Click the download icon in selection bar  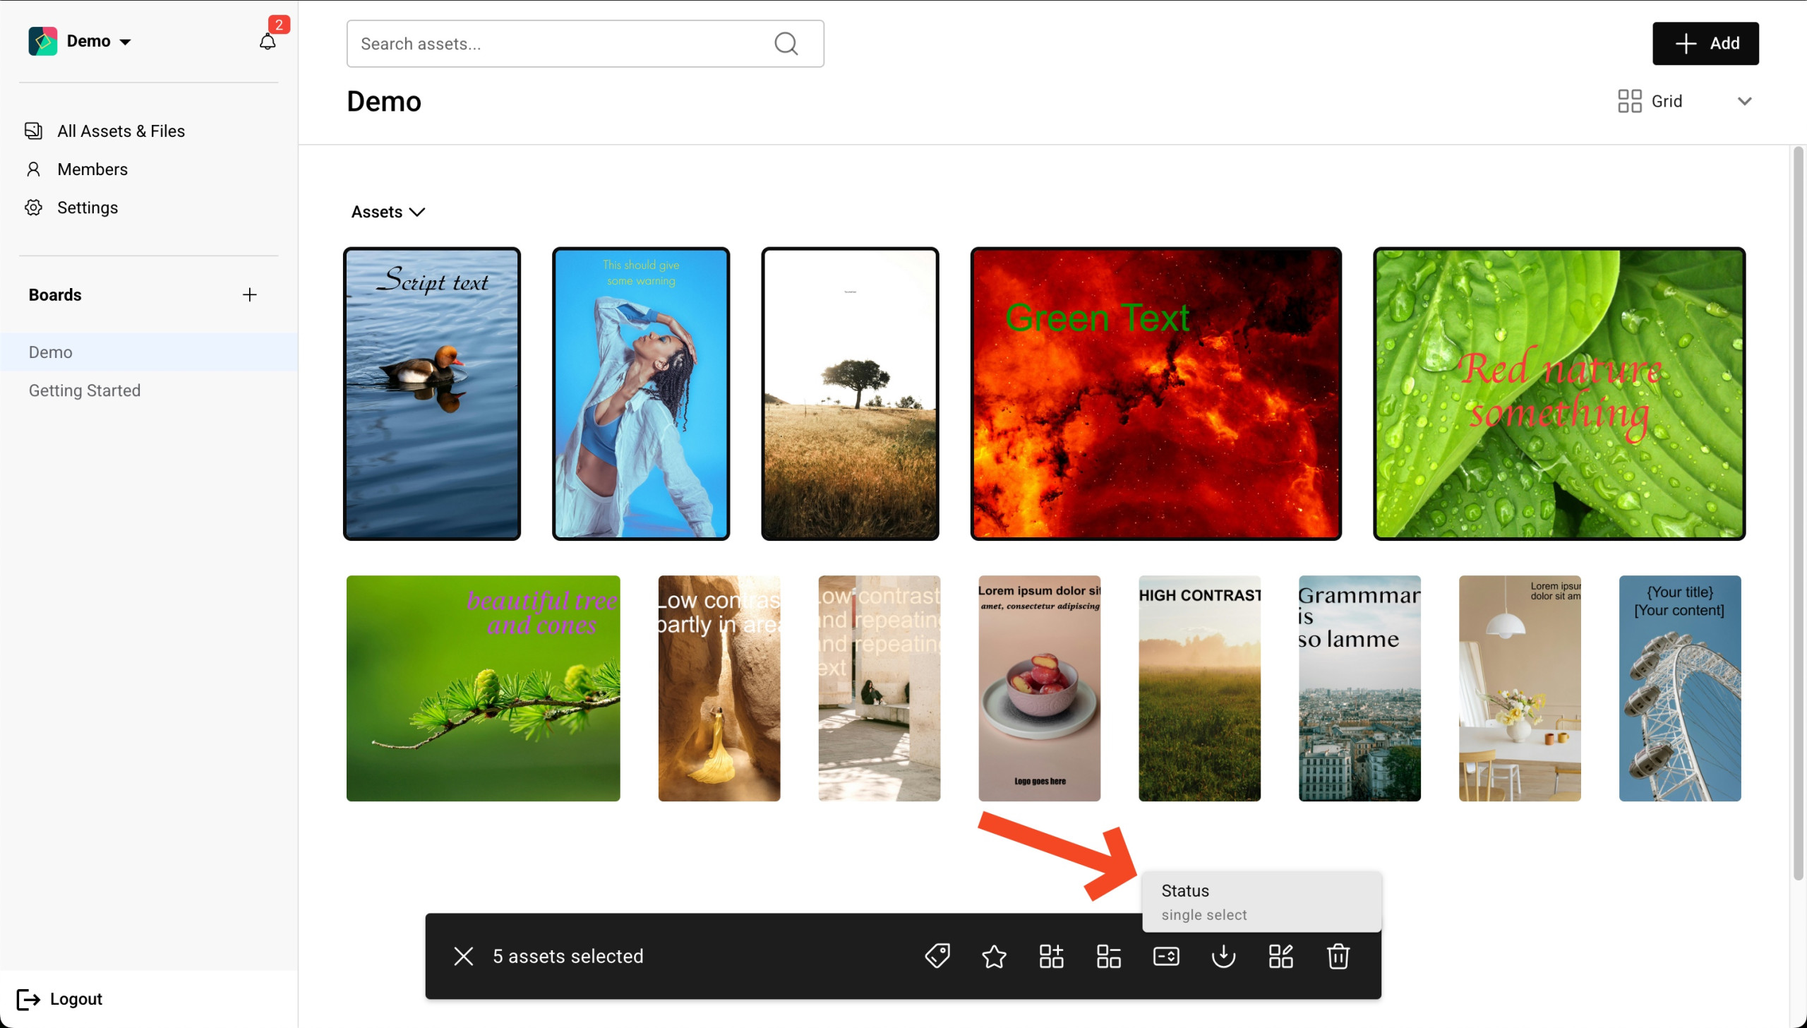[1223, 956]
